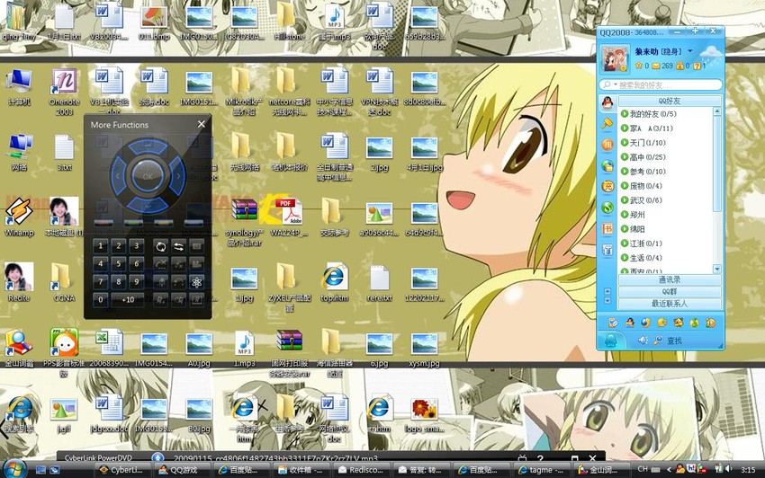Click the +10 key on PowerDVD keypad

128,300
